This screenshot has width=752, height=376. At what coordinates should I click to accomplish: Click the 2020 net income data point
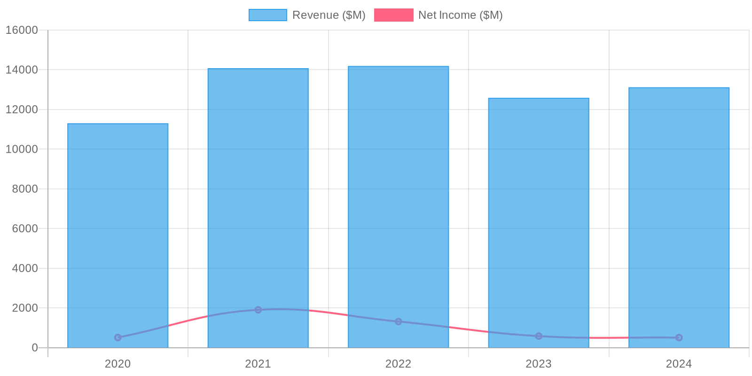(x=117, y=337)
